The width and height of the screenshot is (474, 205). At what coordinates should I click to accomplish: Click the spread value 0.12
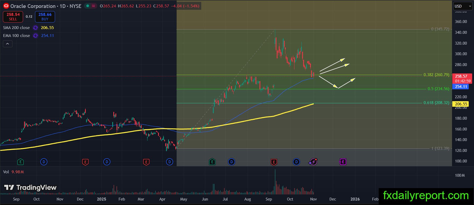pyautogui.click(x=29, y=17)
